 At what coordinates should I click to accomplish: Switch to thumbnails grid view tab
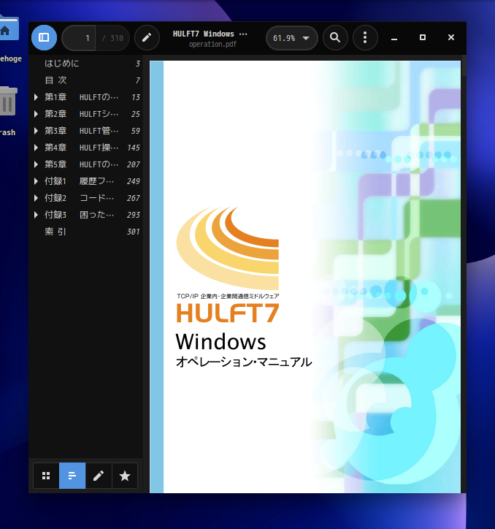[46, 476]
